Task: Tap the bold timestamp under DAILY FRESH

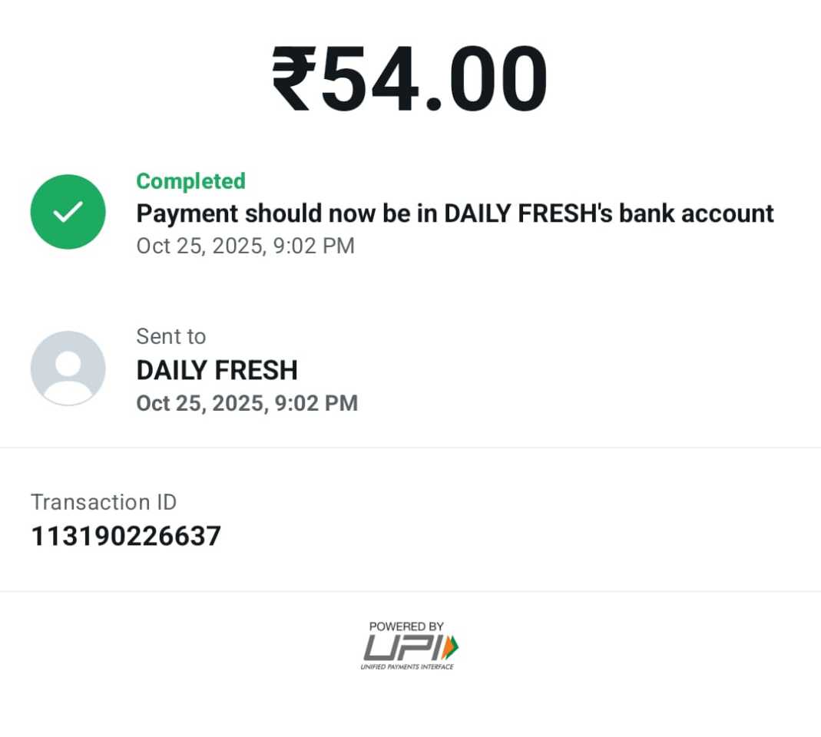Action: pos(247,403)
